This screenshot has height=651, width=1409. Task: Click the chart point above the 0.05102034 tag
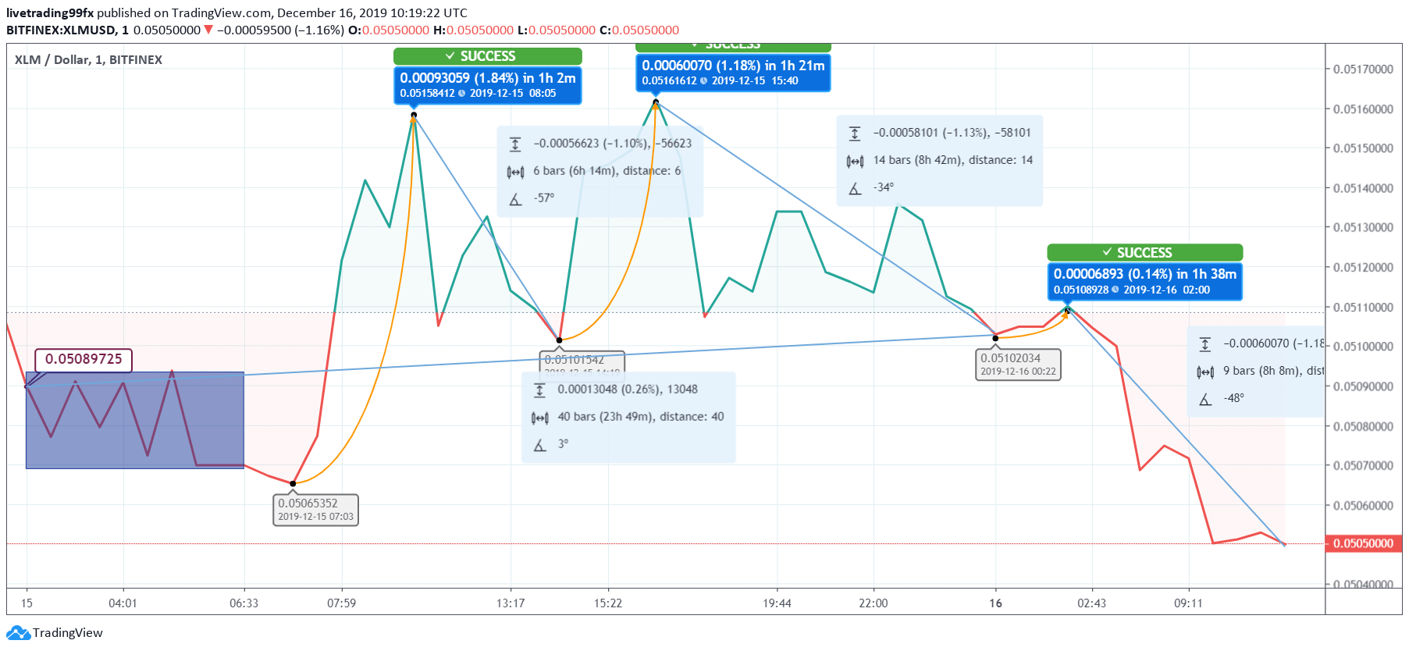tap(995, 338)
